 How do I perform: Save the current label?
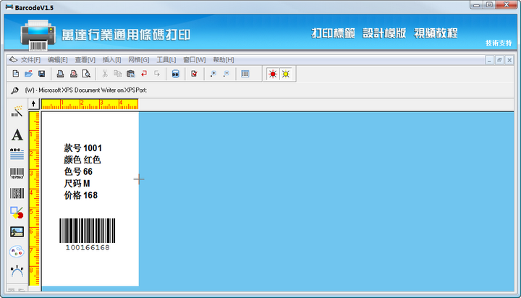[x=41, y=74]
